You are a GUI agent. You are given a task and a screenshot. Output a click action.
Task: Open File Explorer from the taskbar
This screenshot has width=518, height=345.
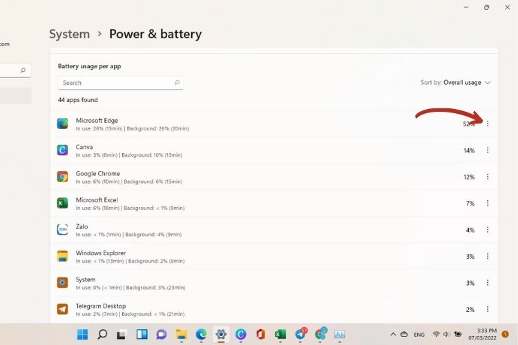point(182,335)
